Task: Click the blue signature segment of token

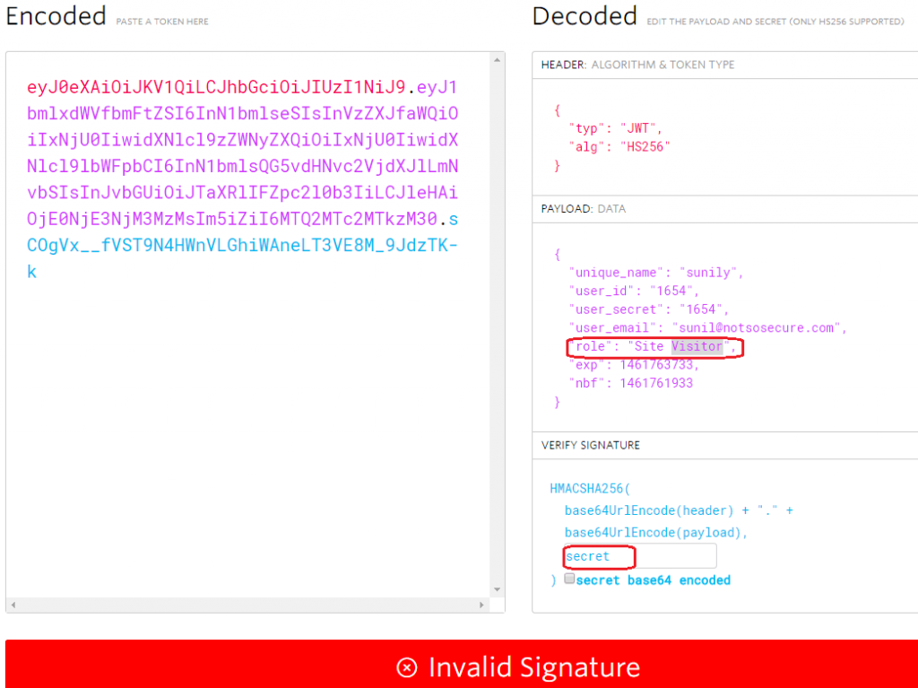Action: coord(242,245)
